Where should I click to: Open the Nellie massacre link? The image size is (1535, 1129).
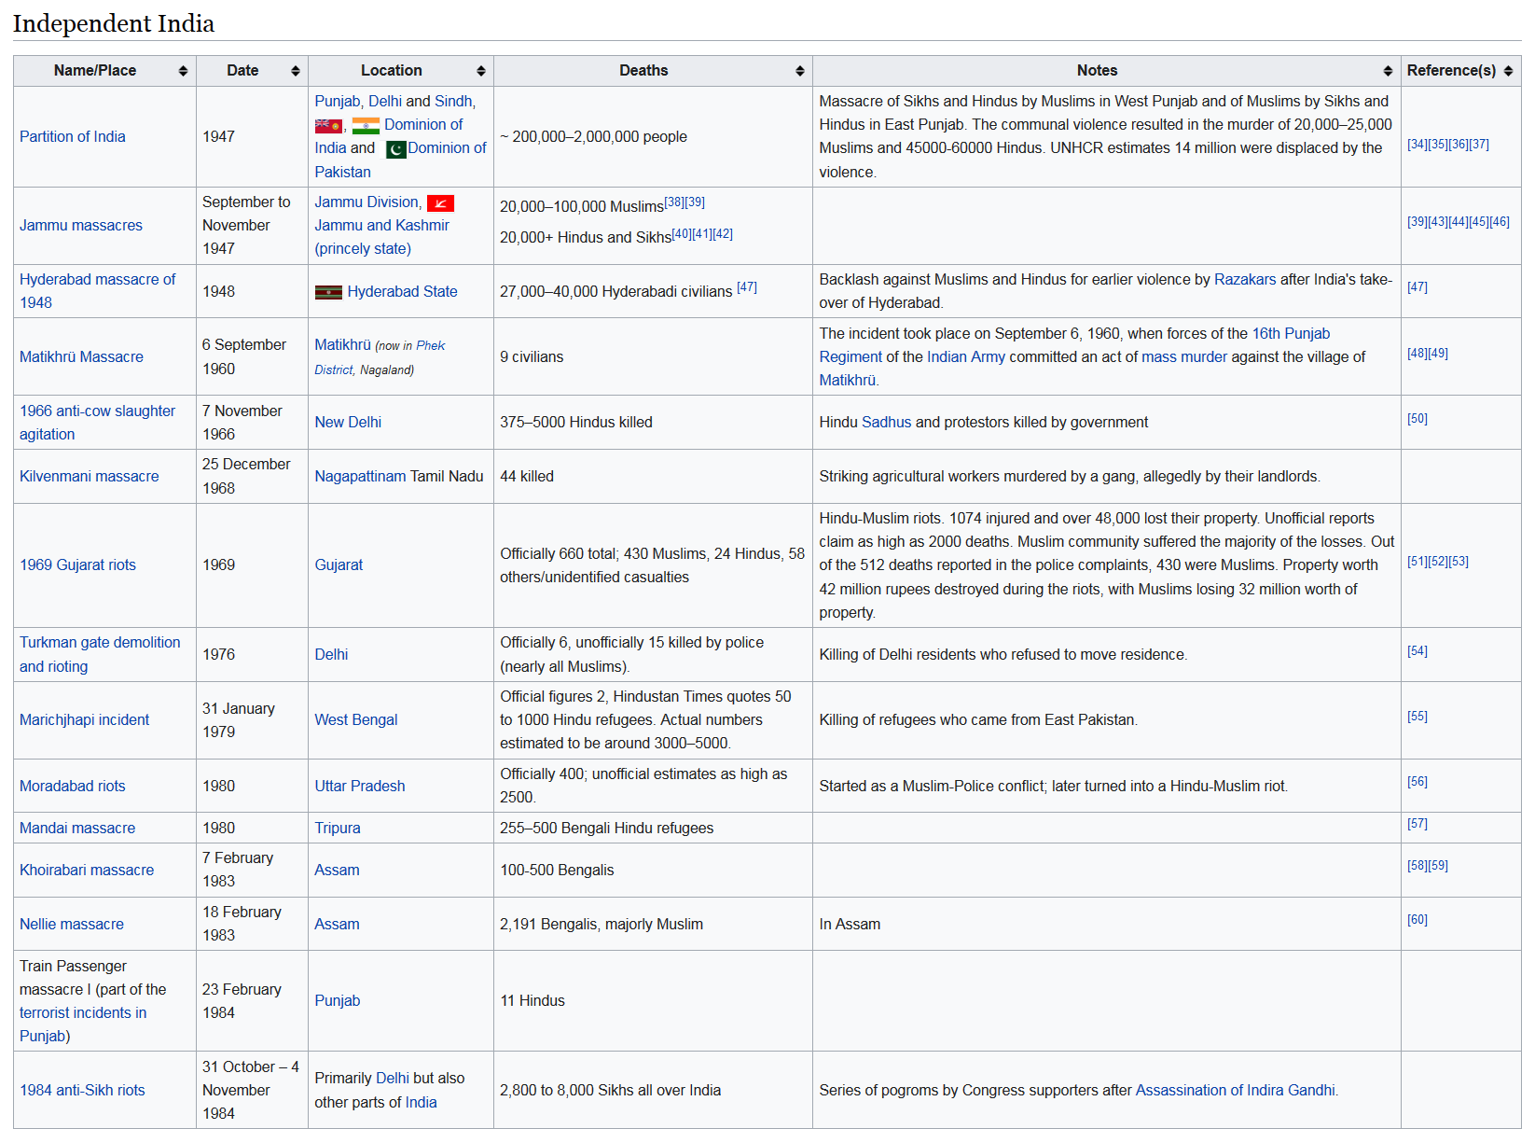tap(72, 924)
